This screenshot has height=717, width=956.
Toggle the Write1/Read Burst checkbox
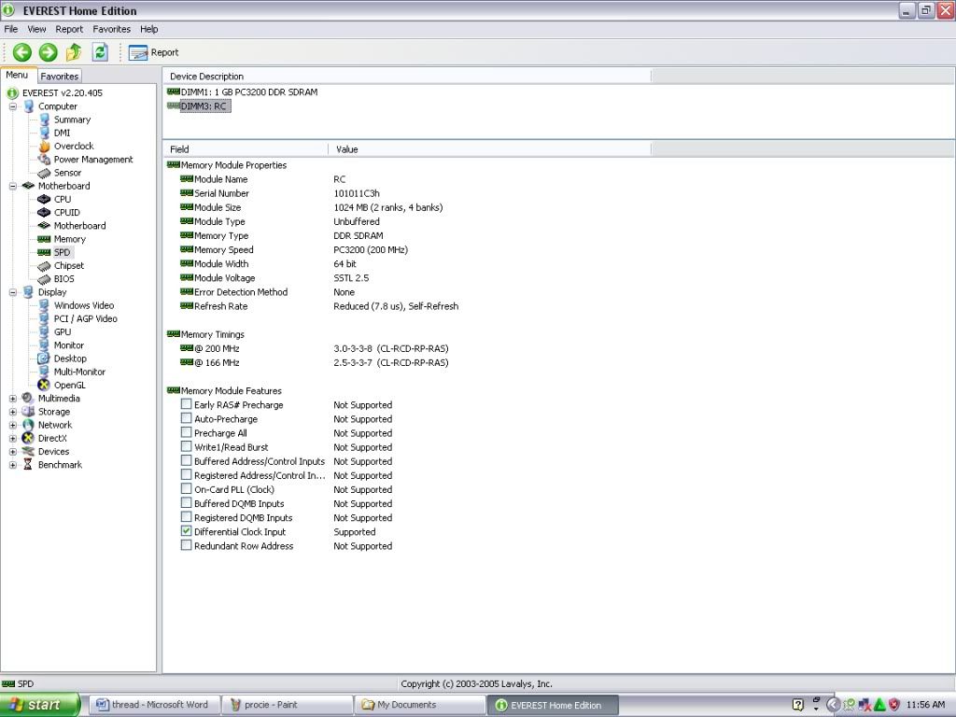(x=186, y=446)
